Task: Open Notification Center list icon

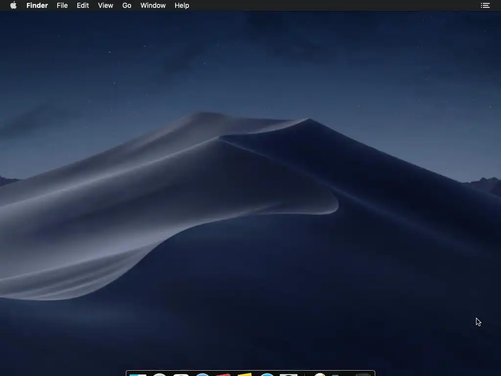Action: pyautogui.click(x=485, y=5)
